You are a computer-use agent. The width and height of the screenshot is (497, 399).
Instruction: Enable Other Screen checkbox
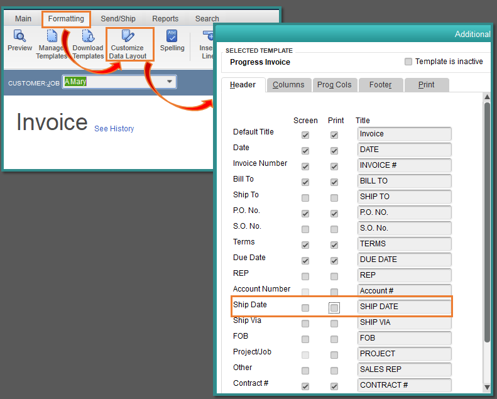pyautogui.click(x=305, y=371)
